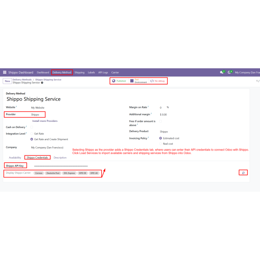Image resolution: width=260 pixels, height=260 pixels.
Task: Open Delivery Method menu
Action: click(x=62, y=73)
